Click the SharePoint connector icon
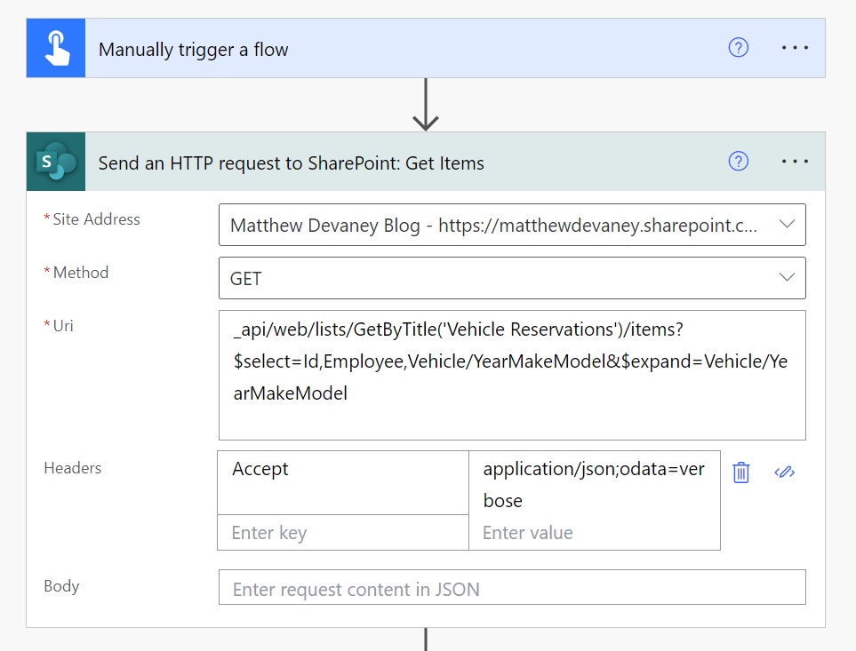This screenshot has width=856, height=651. pyautogui.click(x=56, y=162)
